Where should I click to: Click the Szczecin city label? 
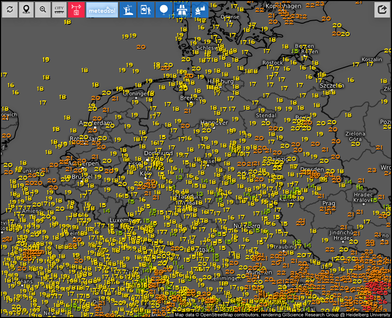(332, 86)
